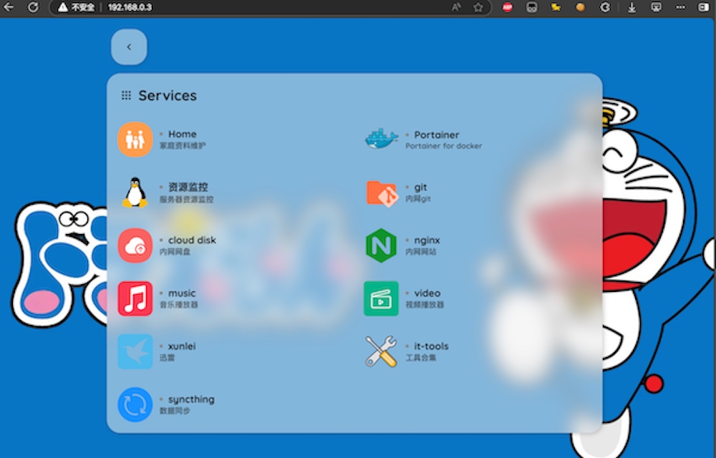
Task: Bookmark the page with the star icon
Action: coord(478,7)
